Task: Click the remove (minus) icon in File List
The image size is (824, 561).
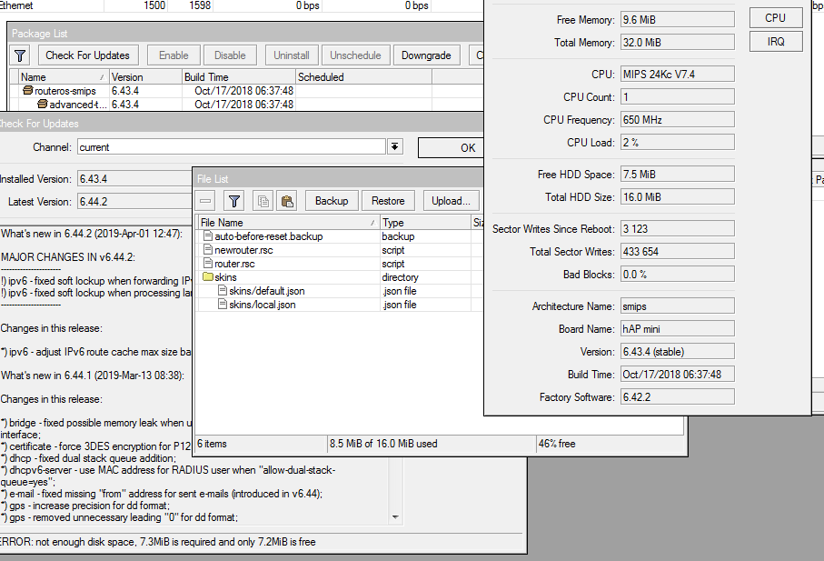Action: [x=206, y=201]
